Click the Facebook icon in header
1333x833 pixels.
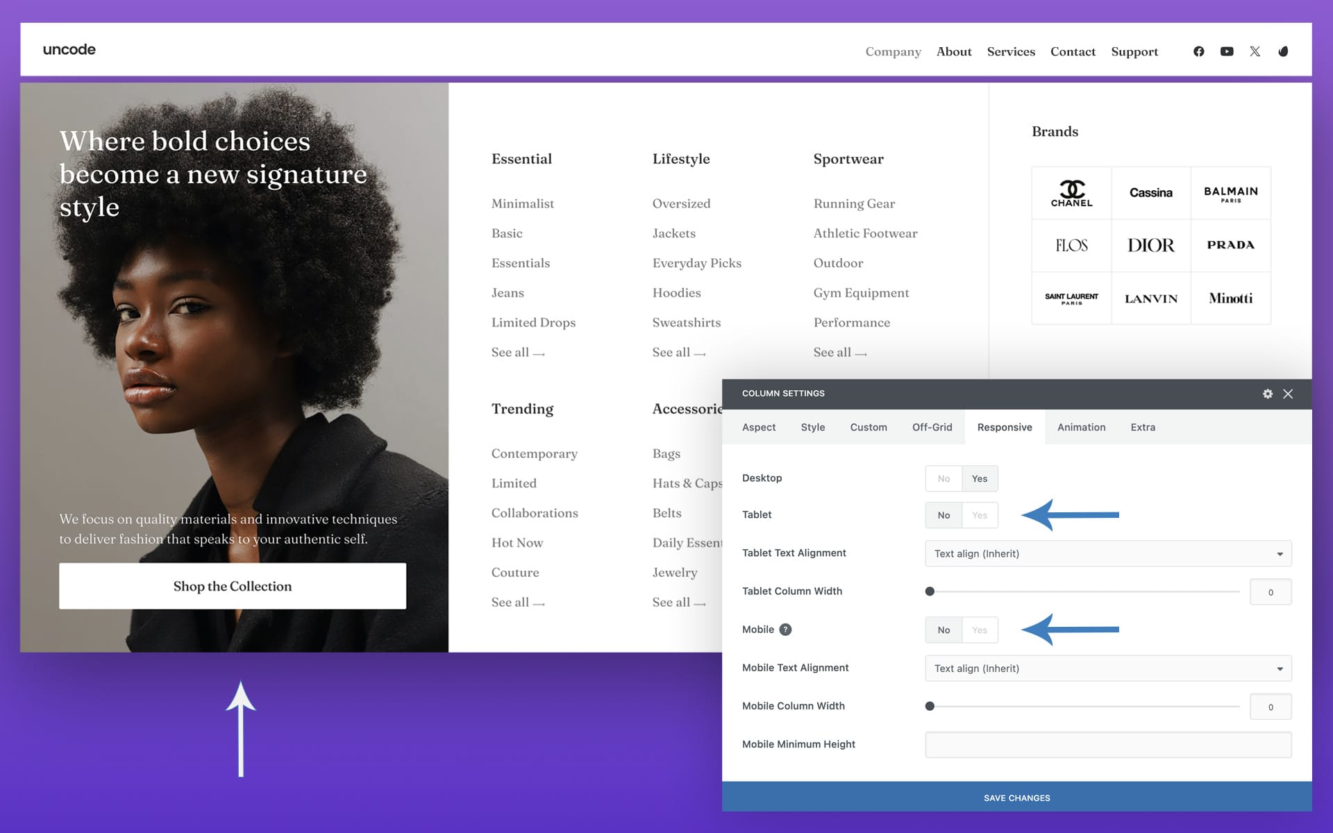tap(1198, 51)
